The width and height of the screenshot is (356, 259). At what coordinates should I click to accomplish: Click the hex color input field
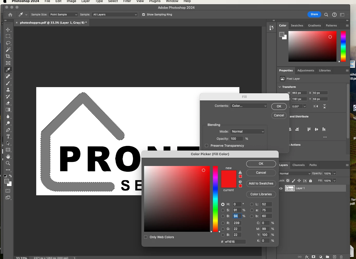[x=235, y=242]
